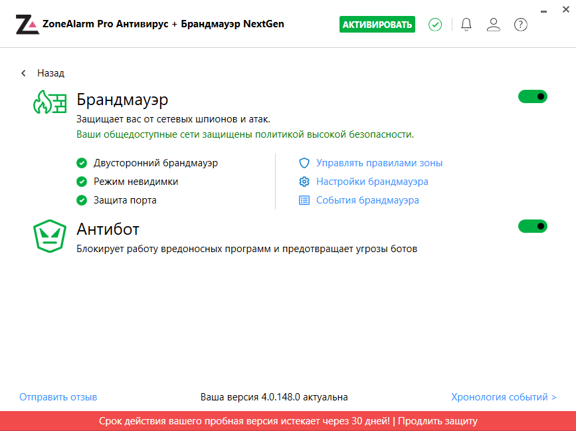Open События брандмауэра link

tap(367, 200)
